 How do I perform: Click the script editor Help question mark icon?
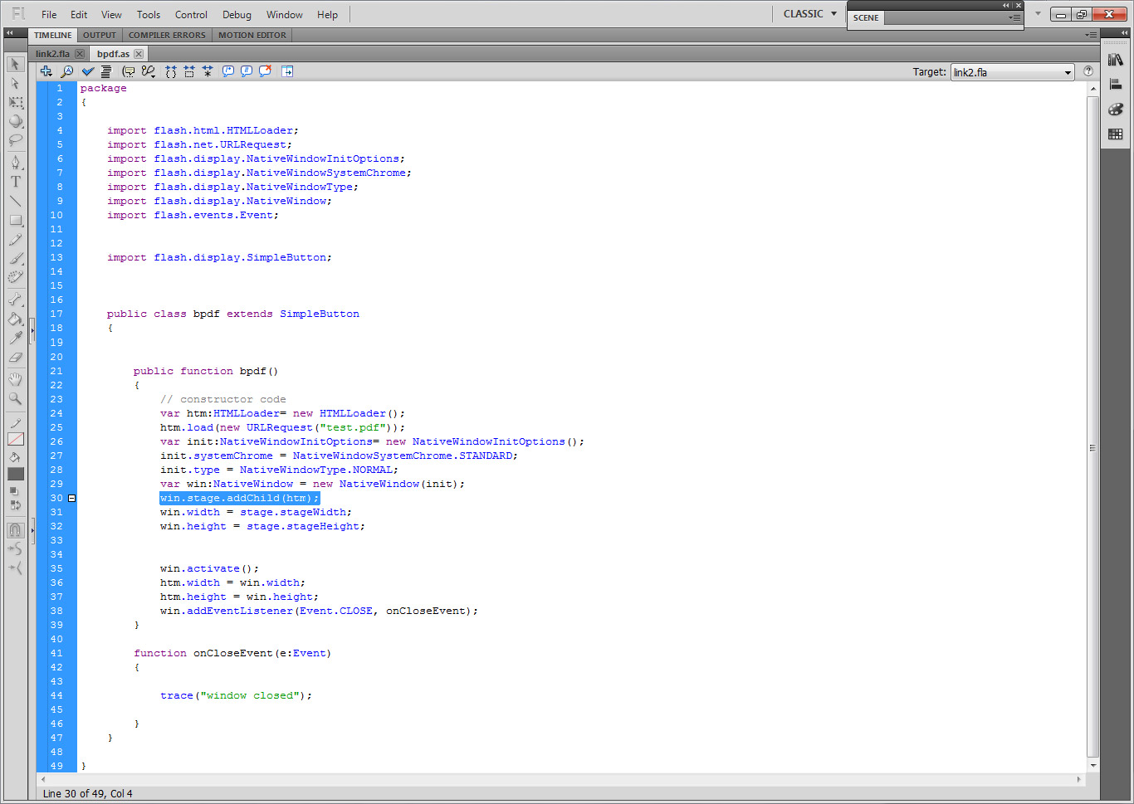(x=1088, y=71)
